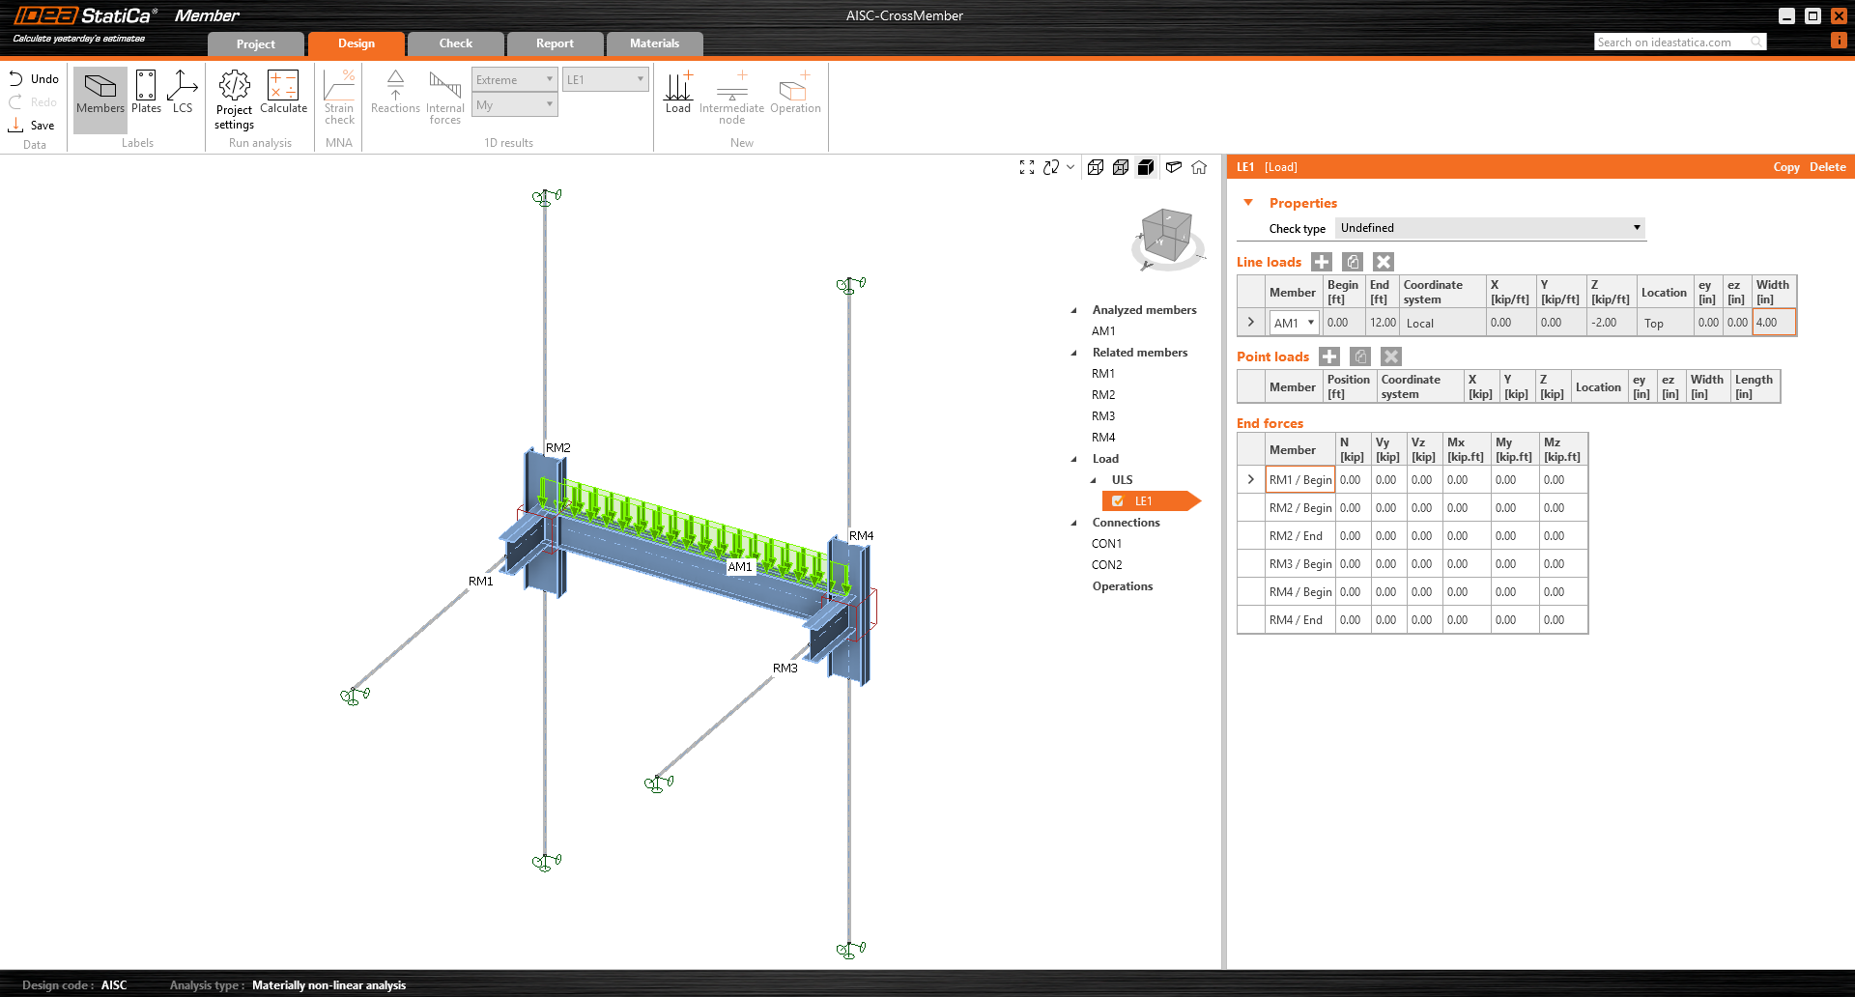Run the Calculate analysis
Image resolution: width=1855 pixels, height=997 pixels.
click(283, 94)
